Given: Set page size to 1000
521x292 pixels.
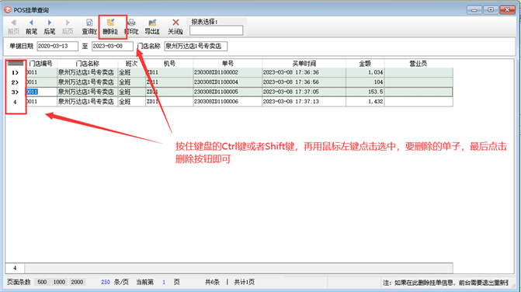Looking at the screenshot, I should tap(59, 282).
